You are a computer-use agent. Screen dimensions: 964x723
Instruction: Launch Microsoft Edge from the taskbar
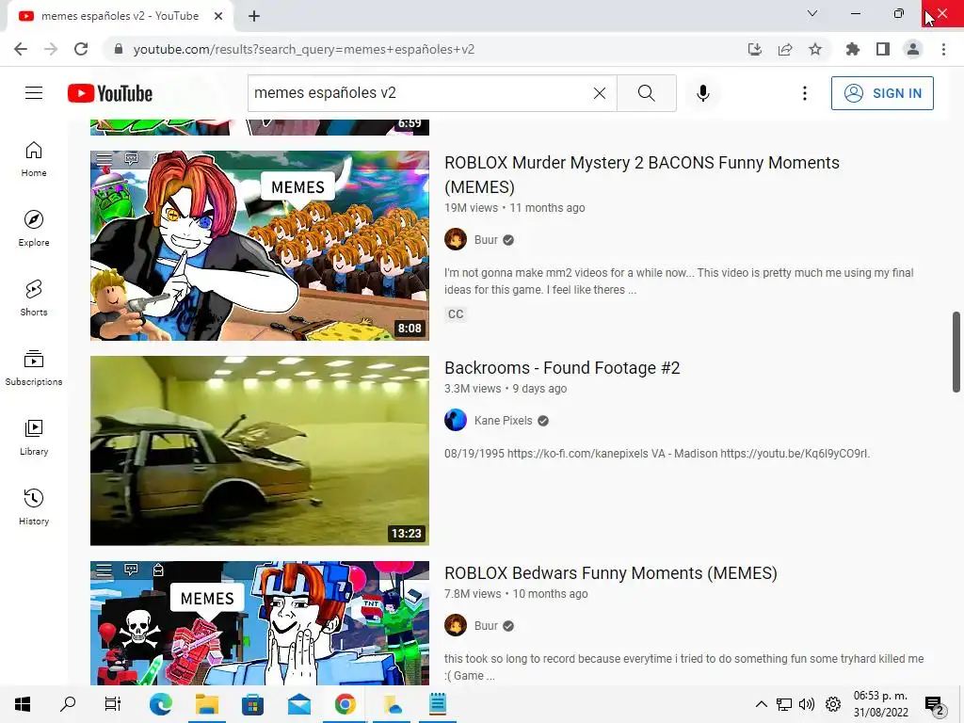pyautogui.click(x=160, y=704)
